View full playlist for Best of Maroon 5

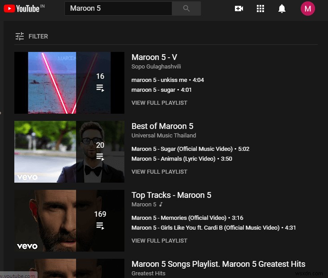159,172
